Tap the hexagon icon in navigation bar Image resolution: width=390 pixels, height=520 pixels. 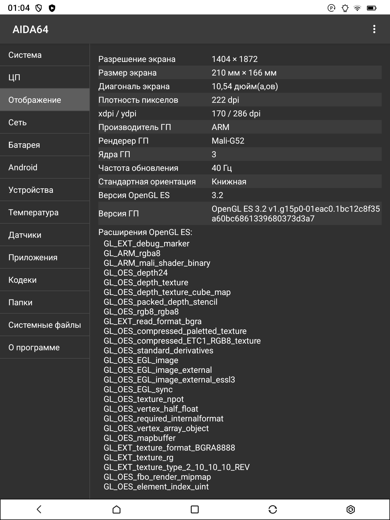(351, 509)
